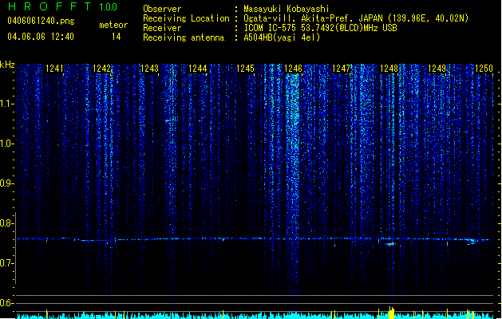Click the 0.6 frequency axis label

tap(6, 303)
